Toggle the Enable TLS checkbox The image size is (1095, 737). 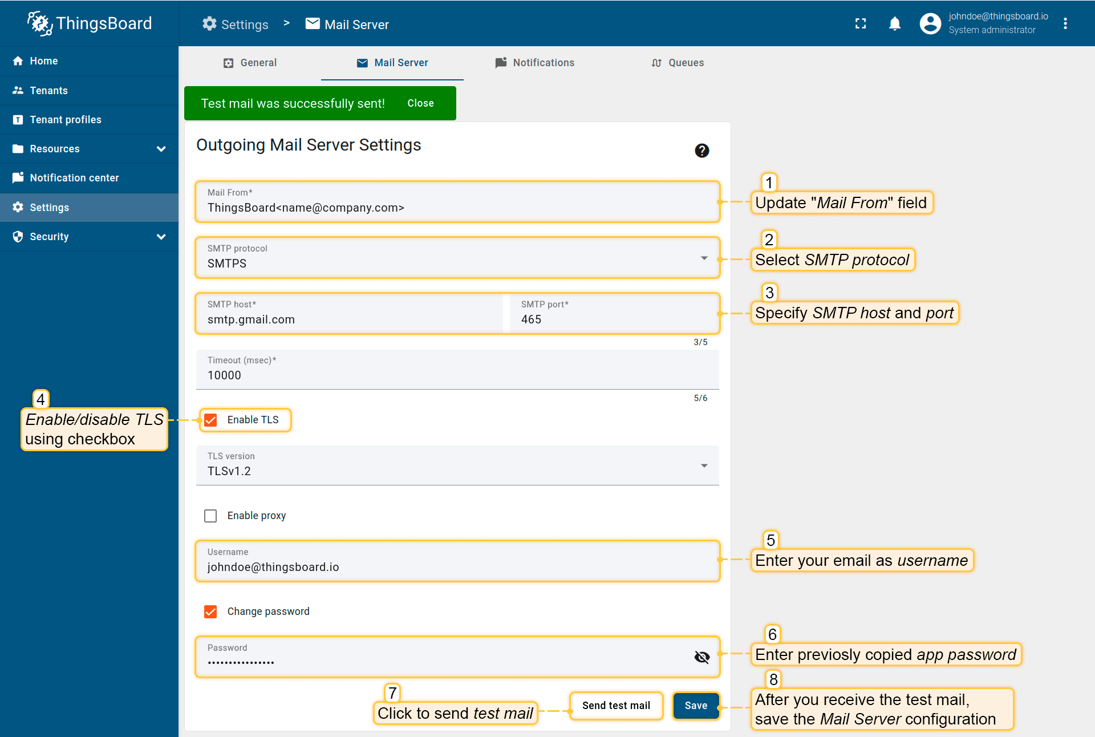[x=210, y=420]
